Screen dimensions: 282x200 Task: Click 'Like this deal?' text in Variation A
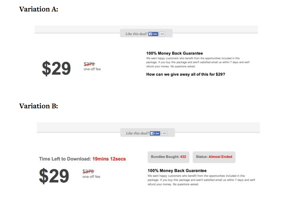click(x=137, y=34)
